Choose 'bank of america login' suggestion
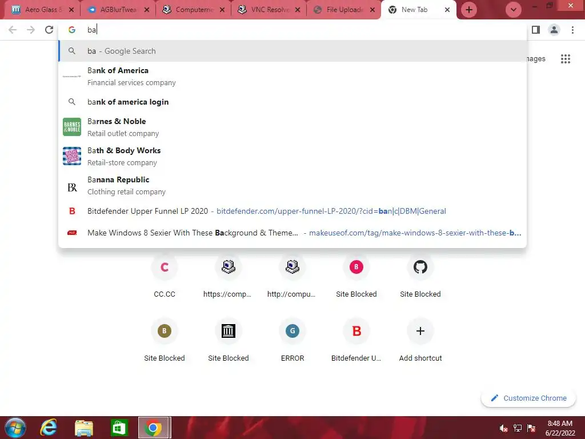This screenshot has width=585, height=439. (292, 102)
